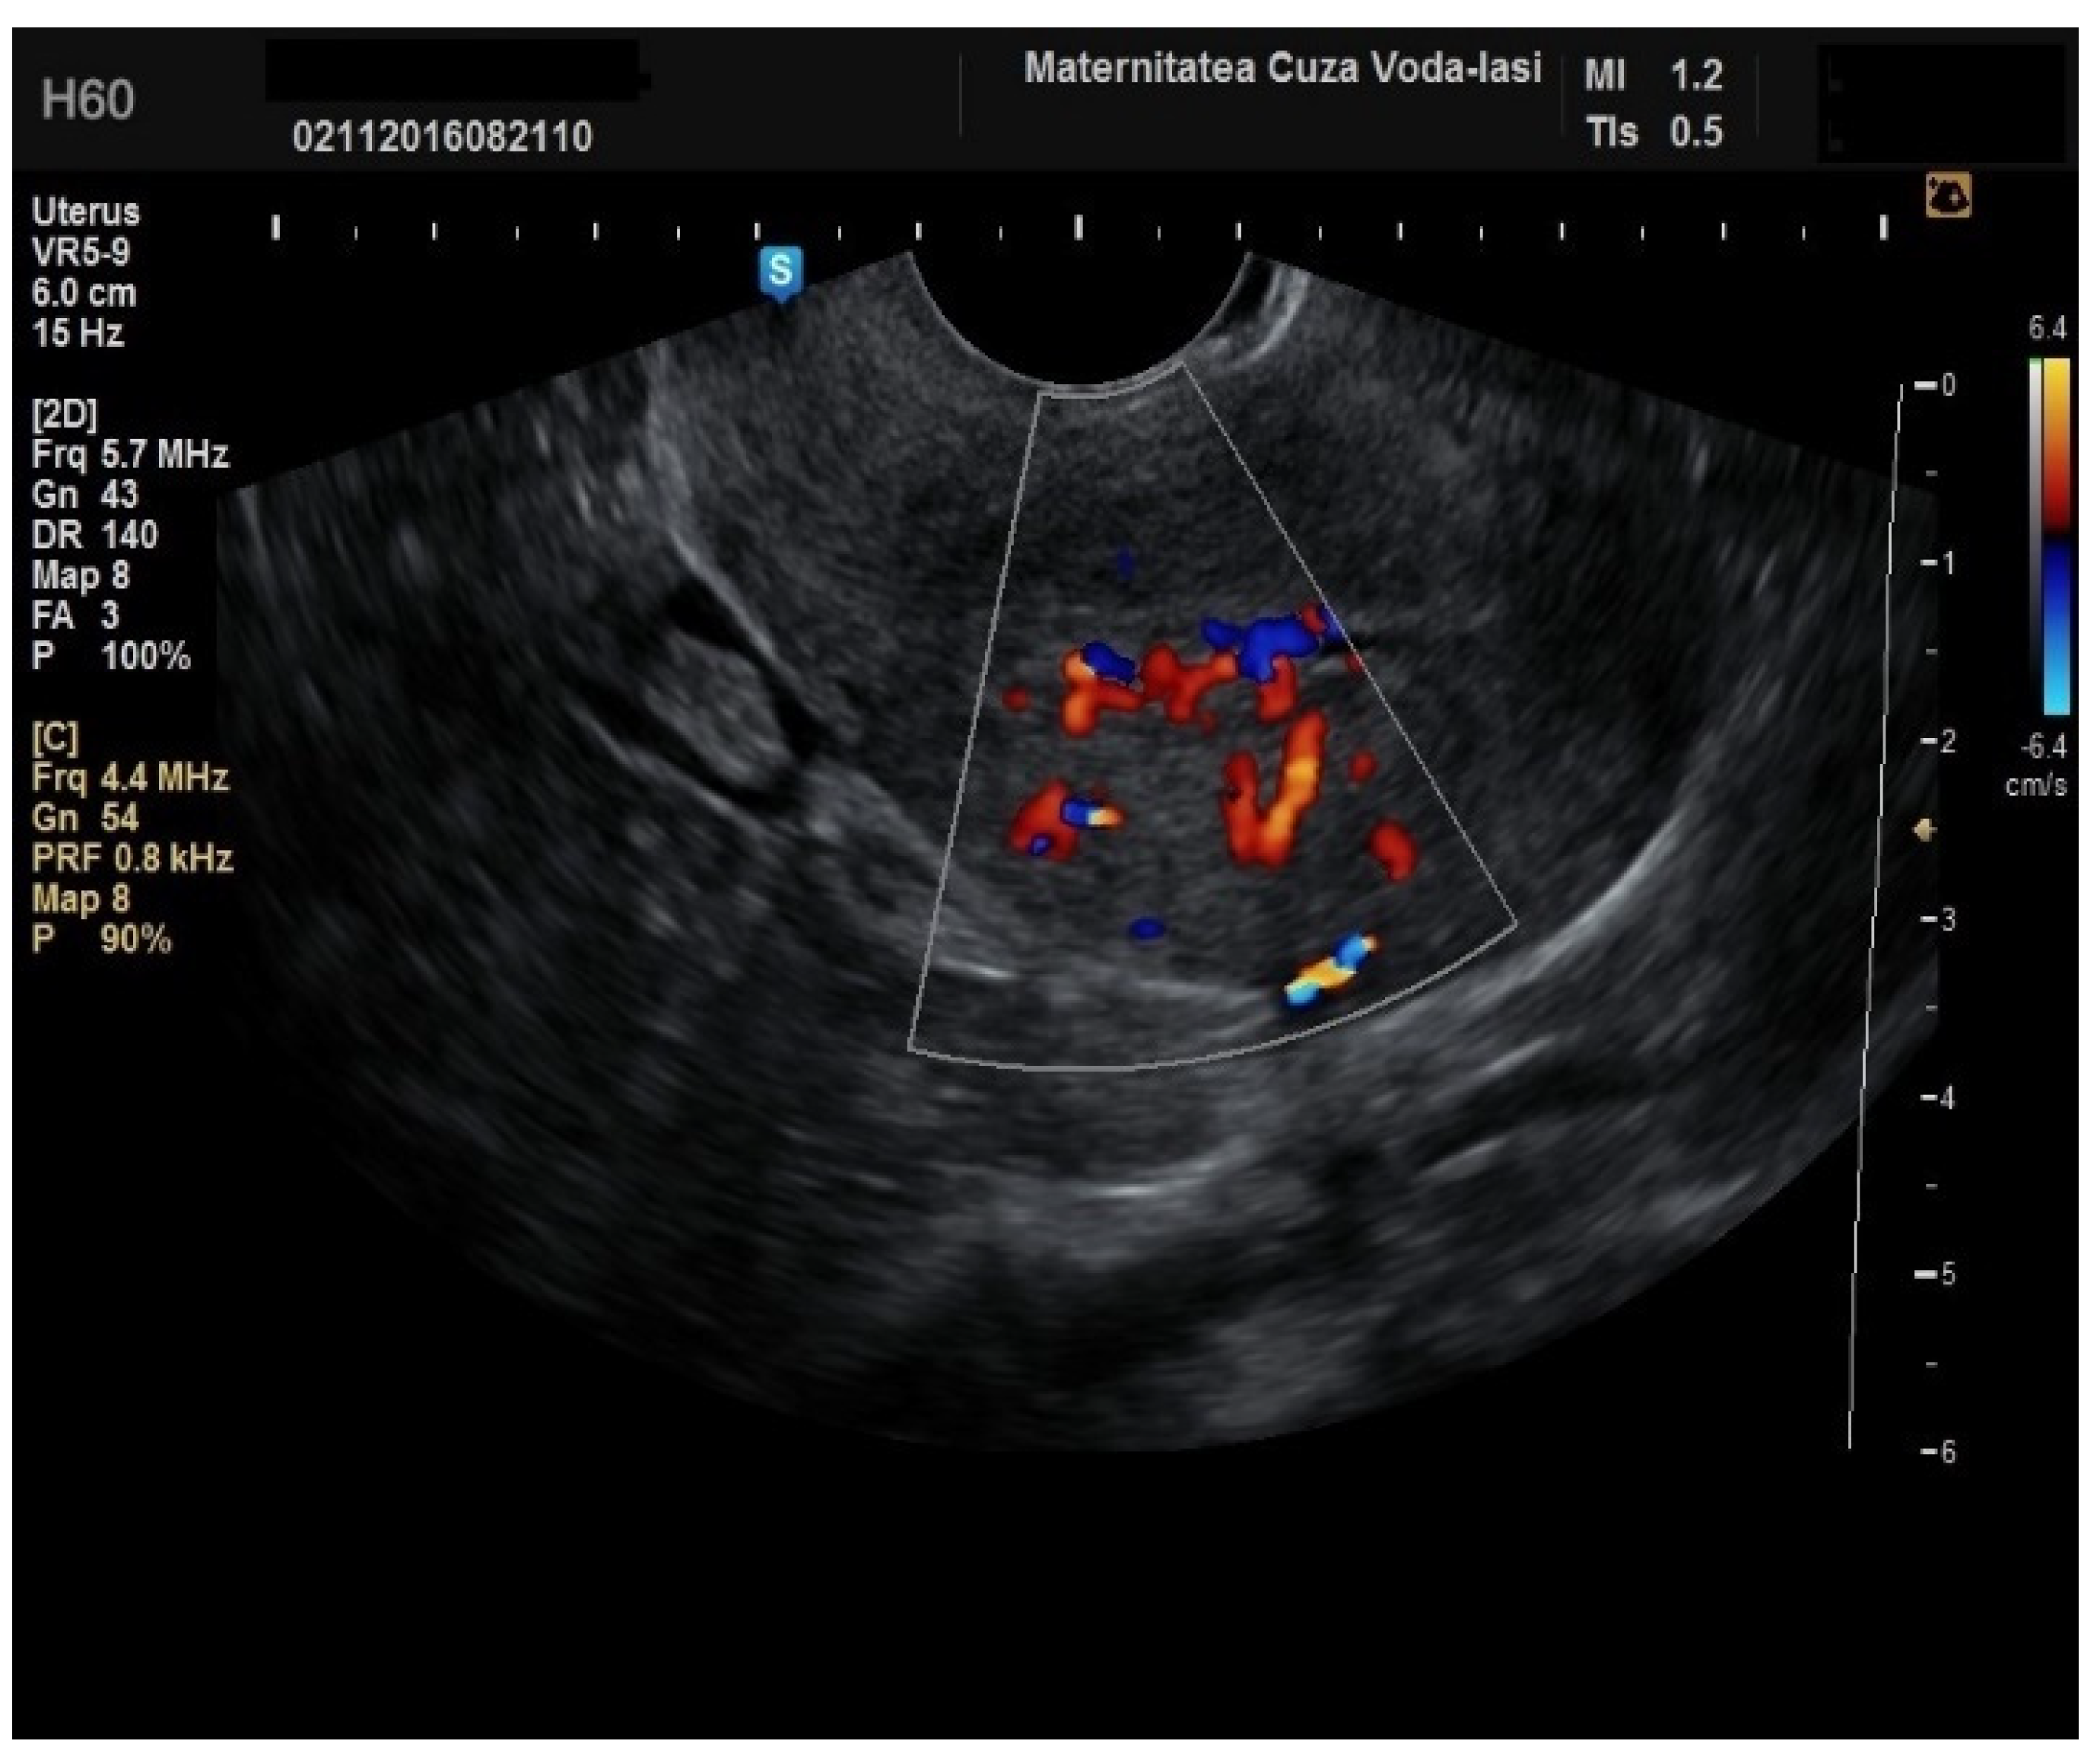The height and width of the screenshot is (1760, 2100).
Task: Click the Uterus preset label
Action: coord(85,212)
